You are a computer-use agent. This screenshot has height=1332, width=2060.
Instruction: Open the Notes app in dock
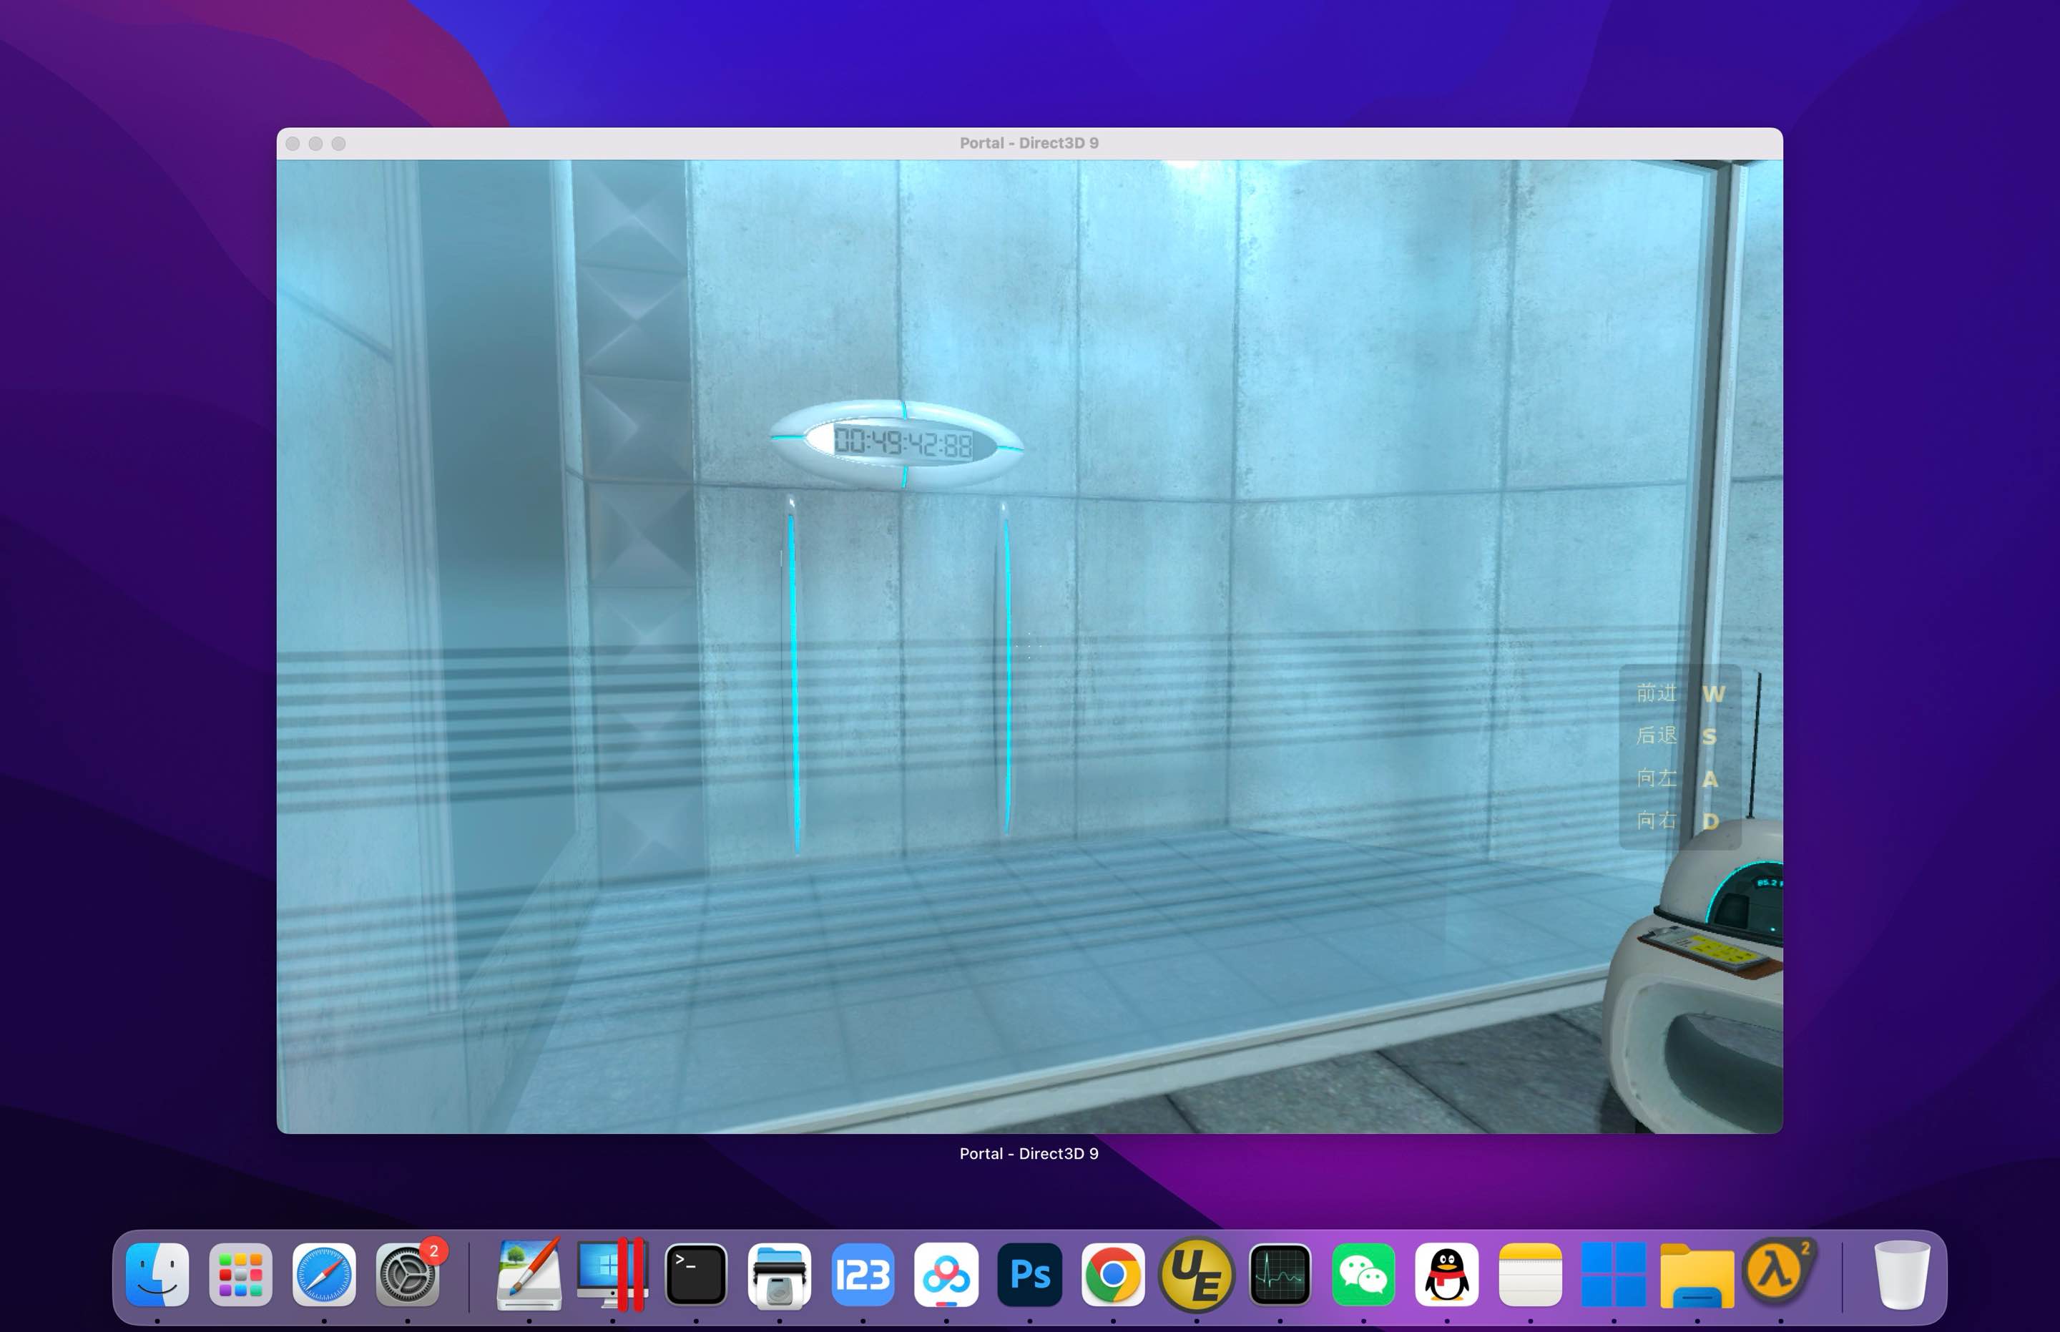[1530, 1274]
